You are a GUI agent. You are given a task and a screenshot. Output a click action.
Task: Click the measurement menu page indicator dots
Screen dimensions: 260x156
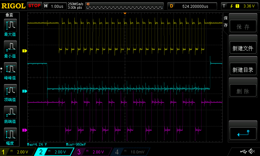pyautogui.click(x=1, y=70)
